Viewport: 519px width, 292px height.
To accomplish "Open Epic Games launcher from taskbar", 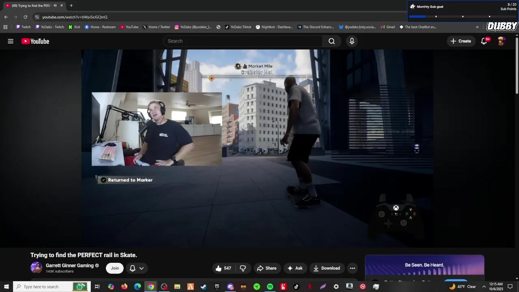I will click(217, 287).
